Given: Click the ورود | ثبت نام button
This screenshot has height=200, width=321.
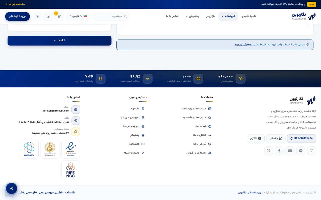Looking at the screenshot, I should pyautogui.click(x=18, y=16).
